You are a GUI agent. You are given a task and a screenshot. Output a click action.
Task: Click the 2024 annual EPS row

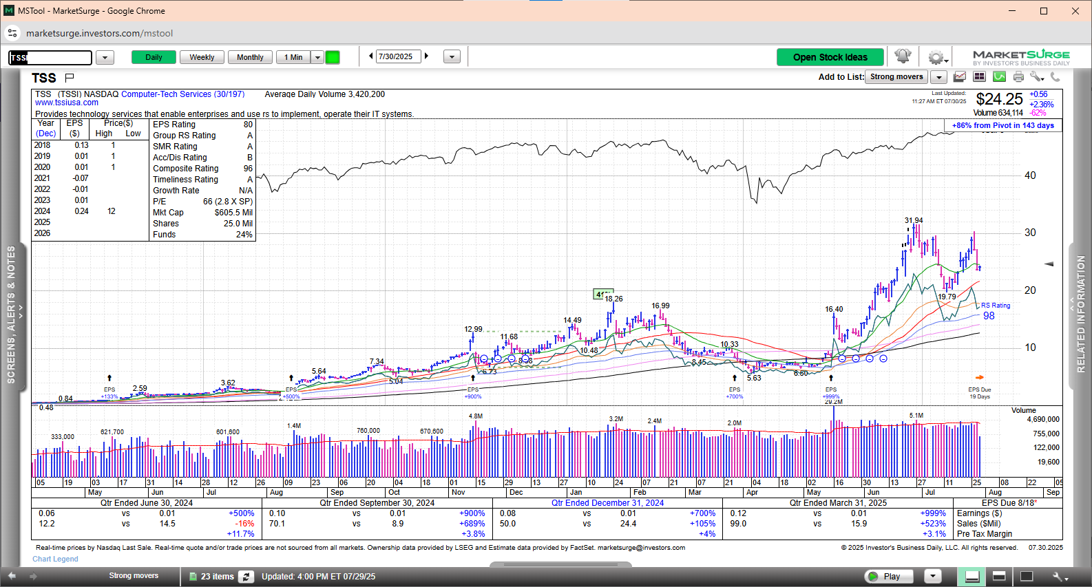pos(91,211)
